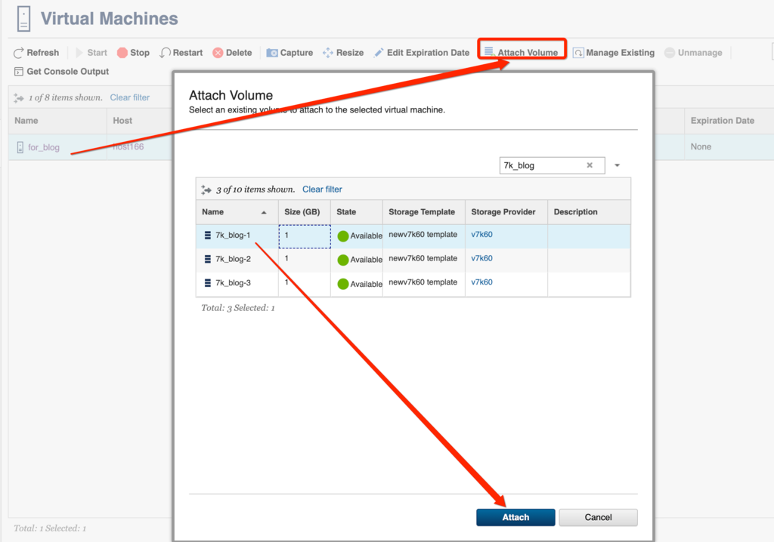774x542 pixels.
Task: Open the v7k60 storage provider link
Action: click(x=482, y=235)
